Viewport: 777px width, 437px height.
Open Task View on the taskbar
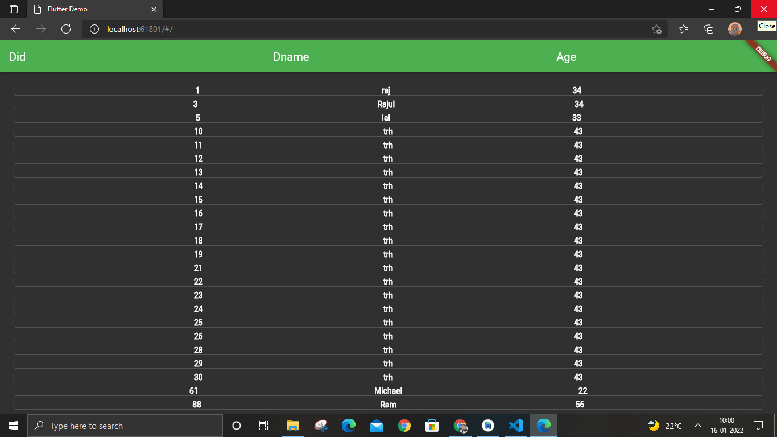click(x=263, y=426)
